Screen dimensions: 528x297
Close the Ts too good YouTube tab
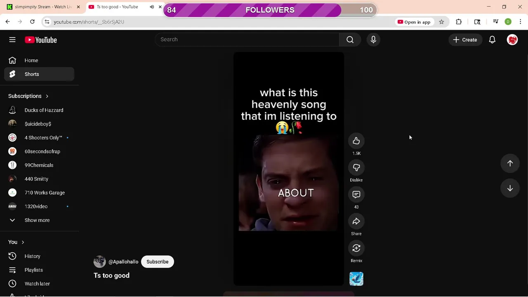[160, 7]
